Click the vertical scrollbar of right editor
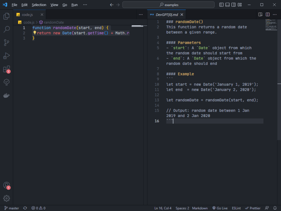This screenshot has height=211, width=281. [279, 80]
